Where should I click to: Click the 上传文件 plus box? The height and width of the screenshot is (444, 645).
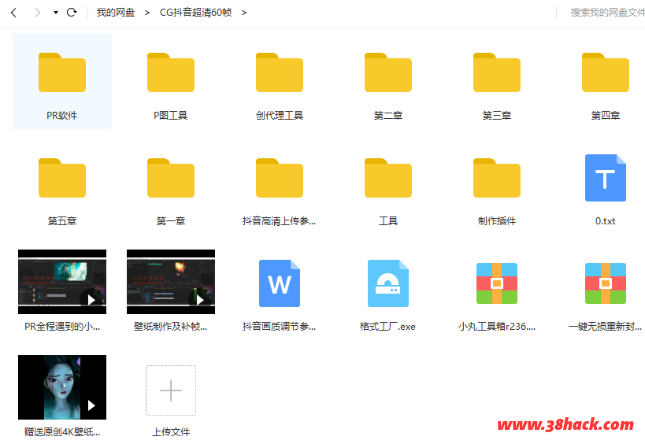[171, 390]
